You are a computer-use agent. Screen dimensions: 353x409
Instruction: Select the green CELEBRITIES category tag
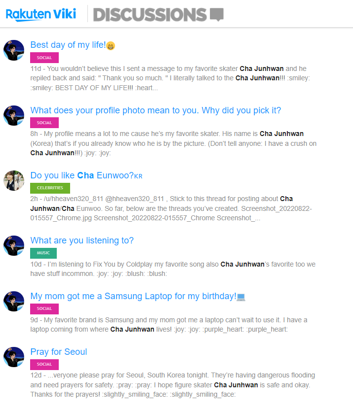pos(50,188)
